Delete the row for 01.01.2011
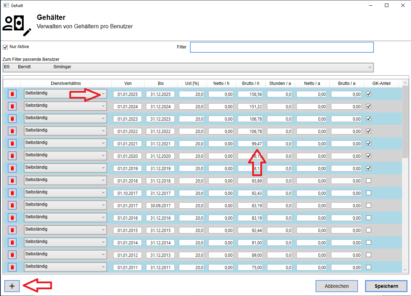 click(x=12, y=267)
